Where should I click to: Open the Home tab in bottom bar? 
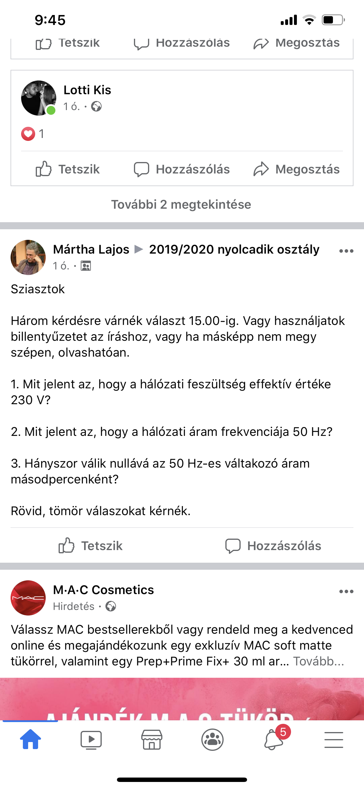[x=30, y=739]
